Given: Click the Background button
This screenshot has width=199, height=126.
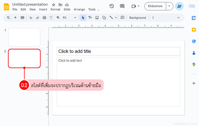Looking at the screenshot, I should coord(138,18).
